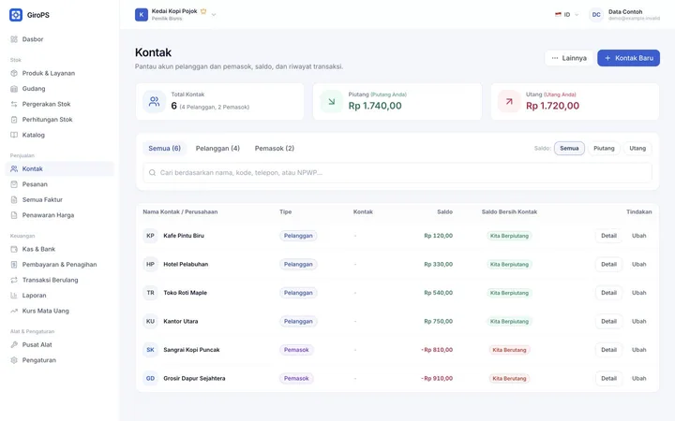Image resolution: width=675 pixels, height=421 pixels.
Task: Open the Katalog book icon
Action: pyautogui.click(x=14, y=135)
